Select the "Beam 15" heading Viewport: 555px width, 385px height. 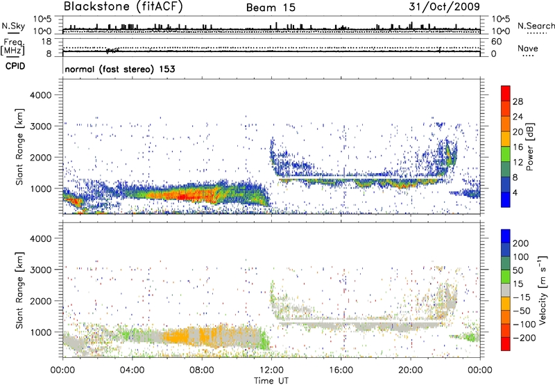click(x=271, y=8)
